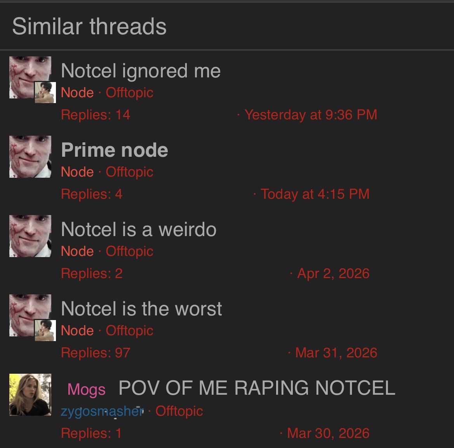Click the avatar beside "Prime node"
Viewport: 454px width, 448px height.
point(30,157)
